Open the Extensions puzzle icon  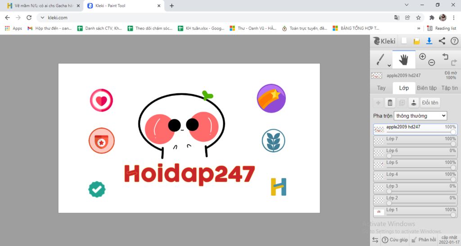(432, 18)
